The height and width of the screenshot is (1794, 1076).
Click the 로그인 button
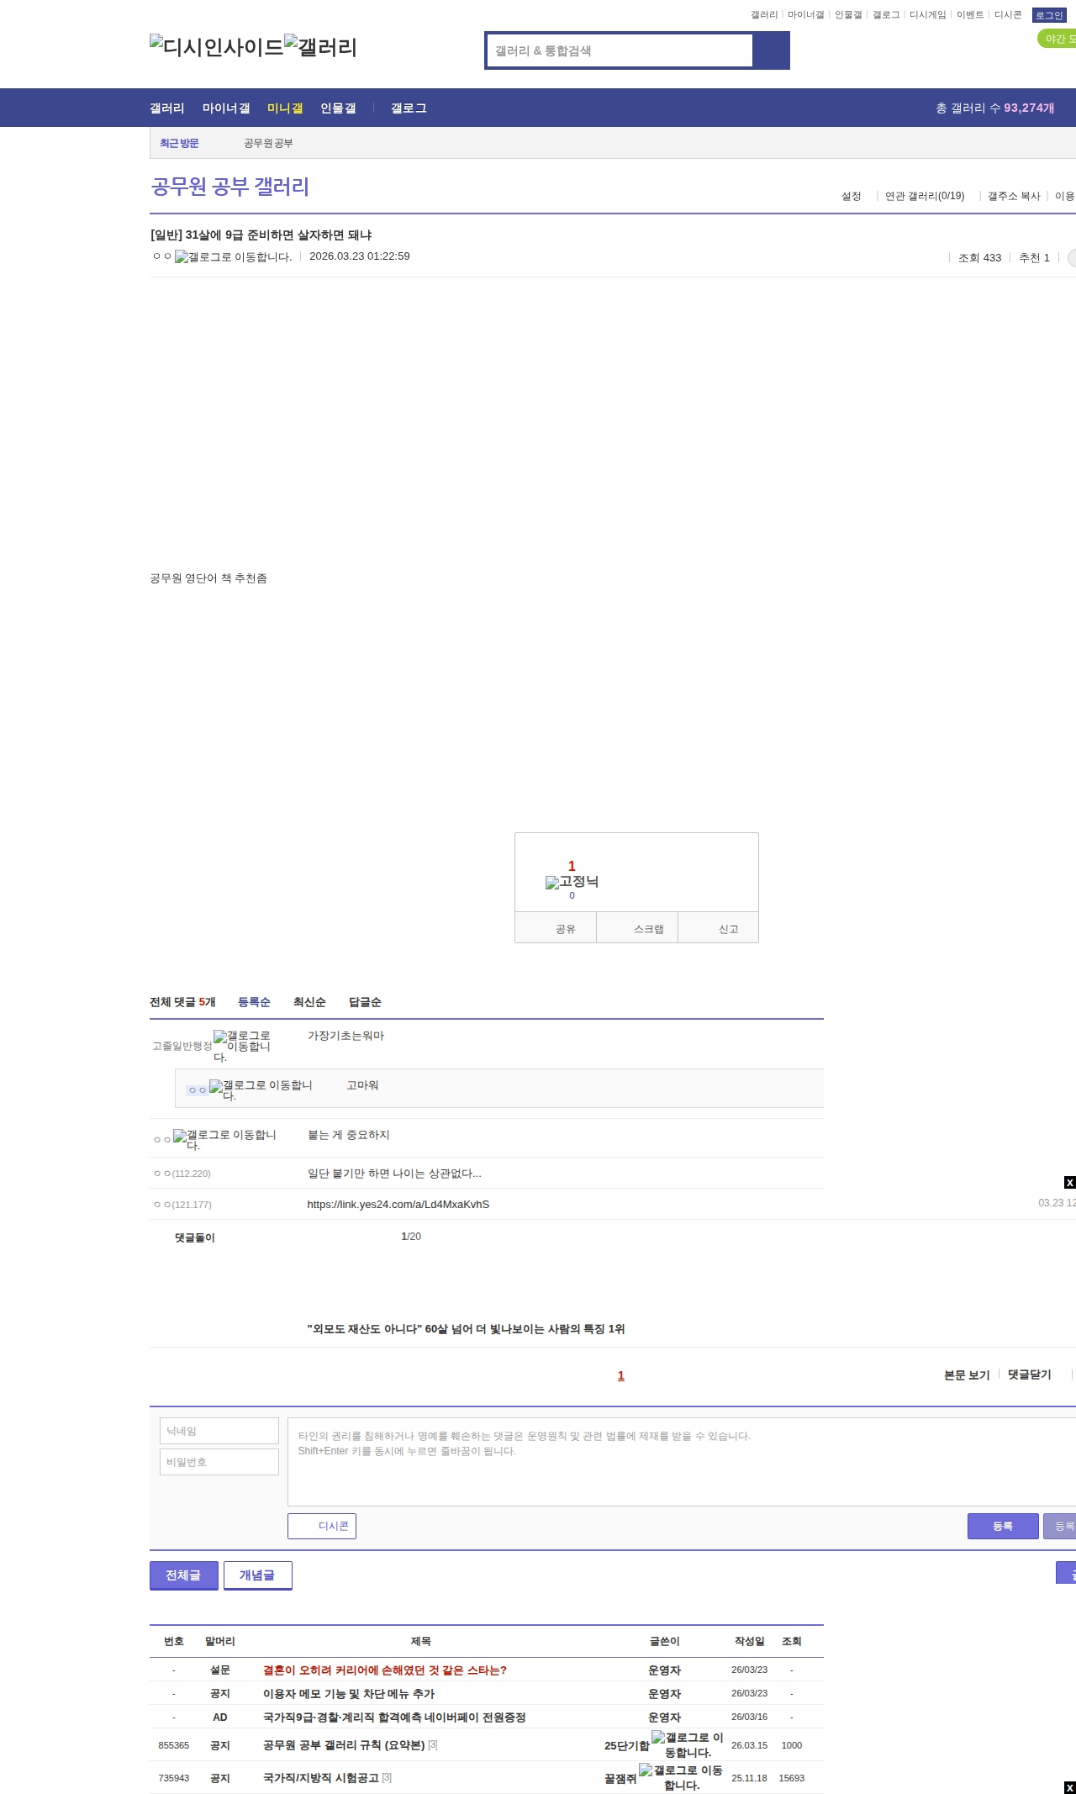[x=1048, y=15]
